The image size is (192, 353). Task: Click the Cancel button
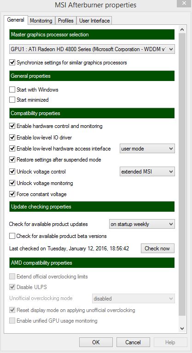tap(133, 342)
